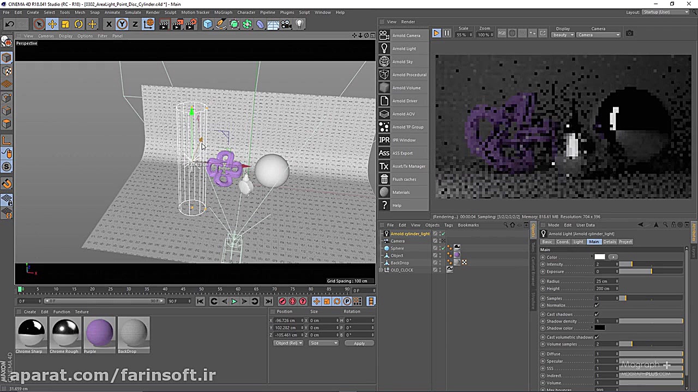Open the Camera selection dropdown
Screen dimensions: 698x392
point(598,35)
